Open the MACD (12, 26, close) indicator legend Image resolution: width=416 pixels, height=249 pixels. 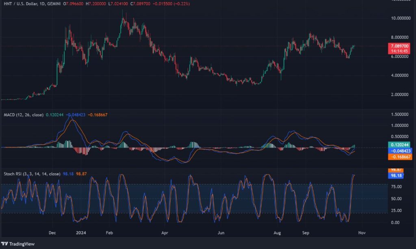pyautogui.click(x=23, y=115)
